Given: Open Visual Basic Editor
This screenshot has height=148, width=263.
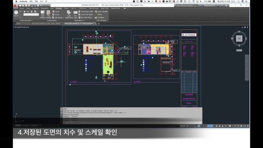Looking at the screenshot, I should click(x=86, y=12).
